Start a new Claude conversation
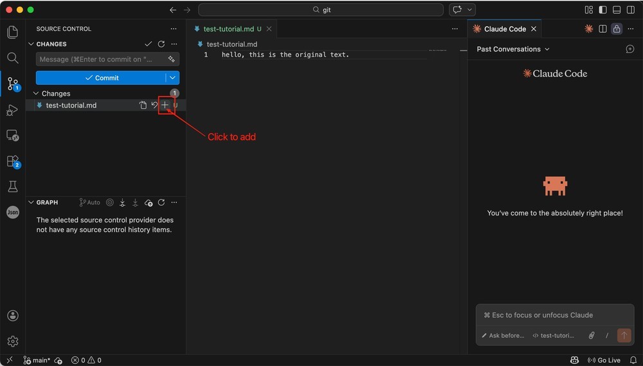 (x=630, y=50)
